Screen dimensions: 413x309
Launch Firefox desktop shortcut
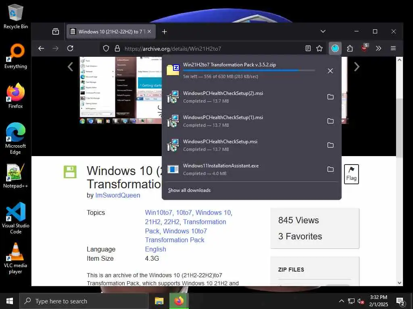[x=16, y=96]
